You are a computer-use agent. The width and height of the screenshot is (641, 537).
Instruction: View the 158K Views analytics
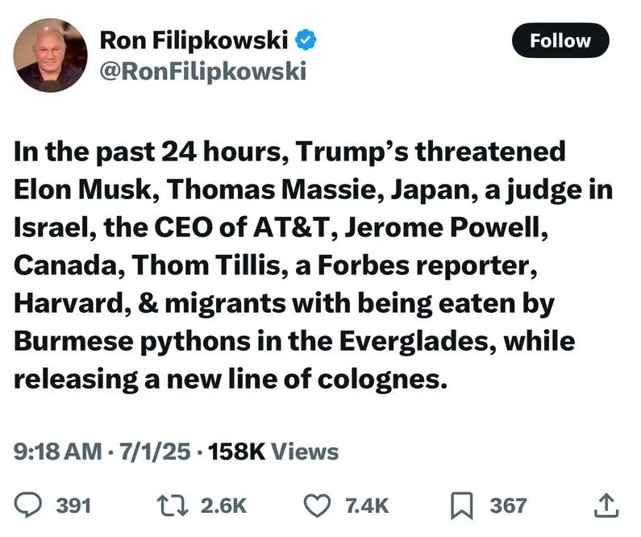[x=273, y=452]
